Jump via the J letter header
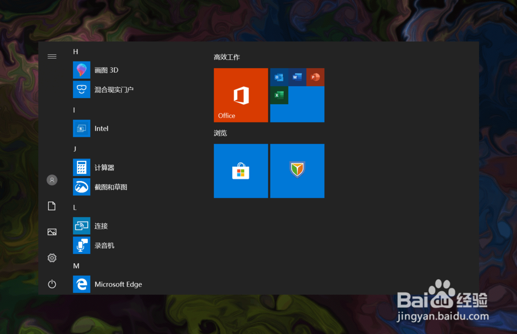The image size is (517, 334). click(75, 149)
